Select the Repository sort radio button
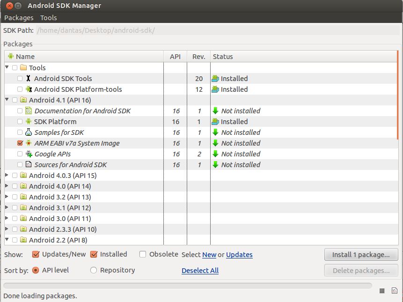The image size is (403, 302). pos(94,270)
